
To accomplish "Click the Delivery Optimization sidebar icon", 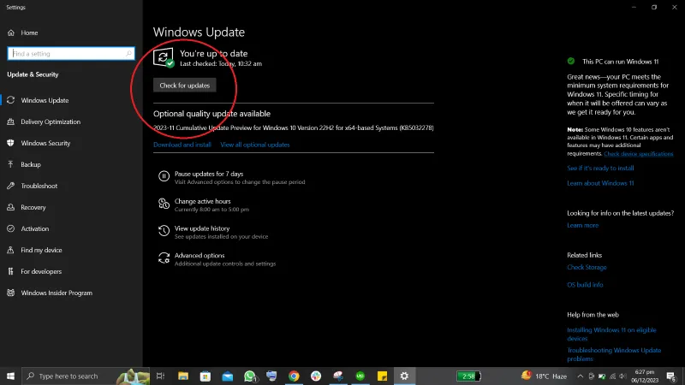I will 11,121.
